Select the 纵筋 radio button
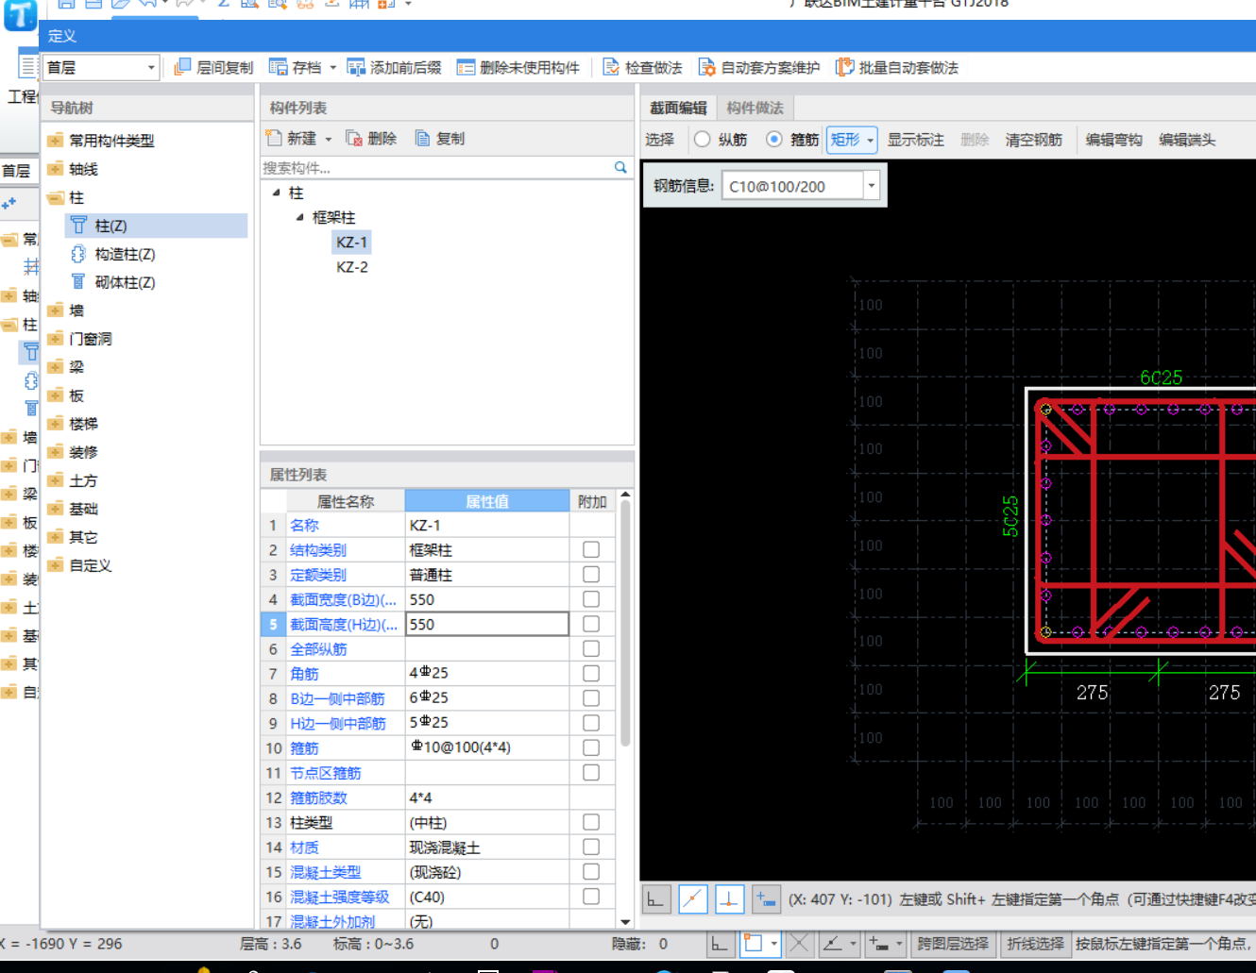1256x973 pixels. [702, 140]
